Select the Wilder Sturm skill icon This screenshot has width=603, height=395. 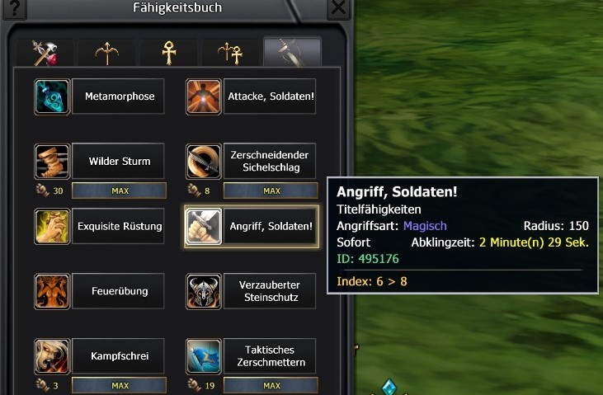tap(52, 162)
